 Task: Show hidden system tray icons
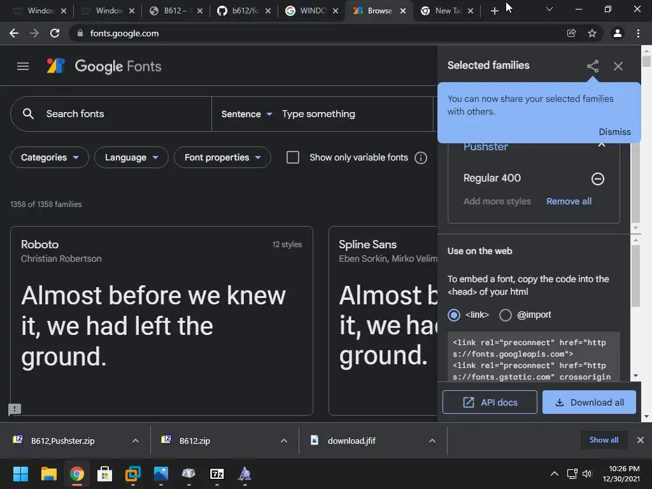pyautogui.click(x=555, y=474)
